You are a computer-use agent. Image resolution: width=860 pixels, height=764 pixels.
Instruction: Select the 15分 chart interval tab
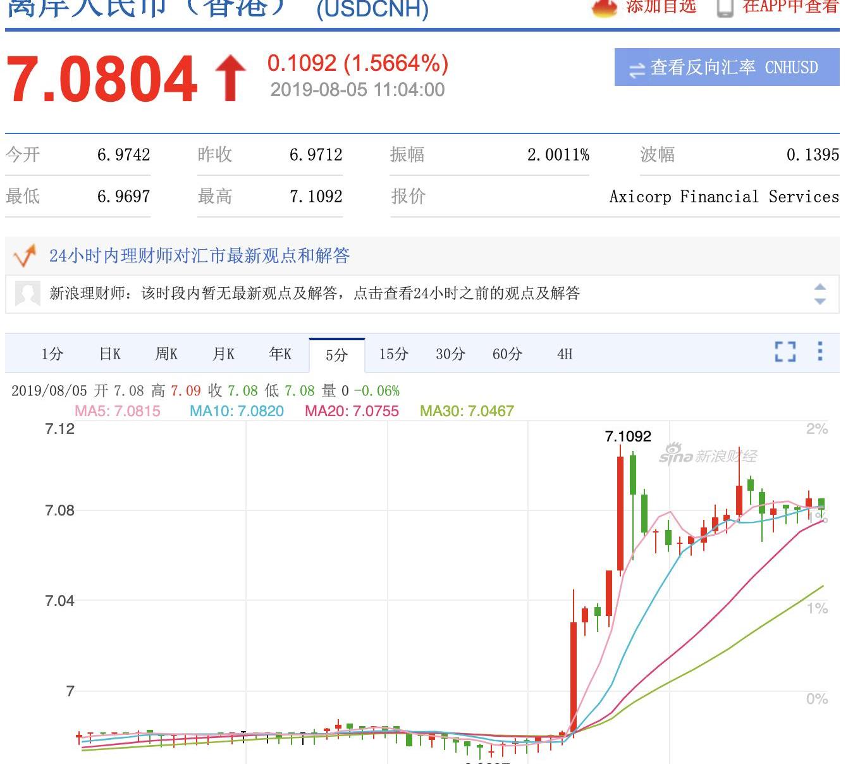pos(393,354)
